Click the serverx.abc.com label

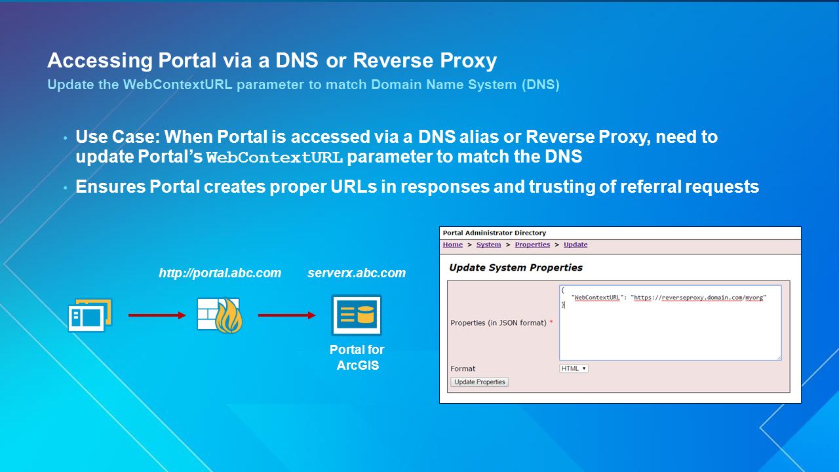pyautogui.click(x=357, y=273)
